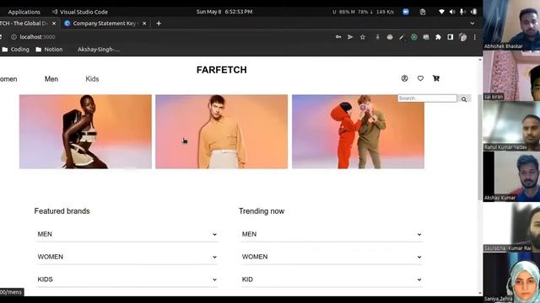
Task: Open the volume speaker indicator
Action: (452, 12)
